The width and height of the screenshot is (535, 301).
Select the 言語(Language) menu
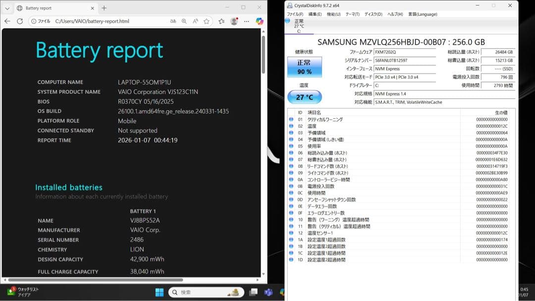pos(422,14)
